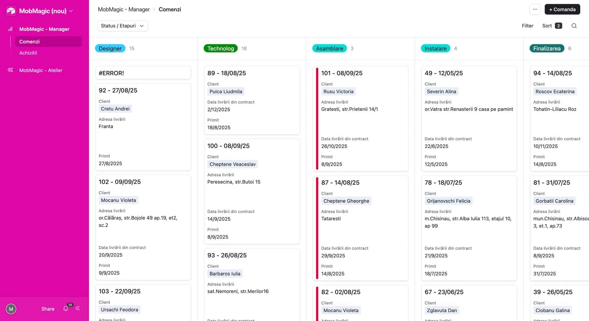Open the MobMagic - Manager interface

point(44,29)
